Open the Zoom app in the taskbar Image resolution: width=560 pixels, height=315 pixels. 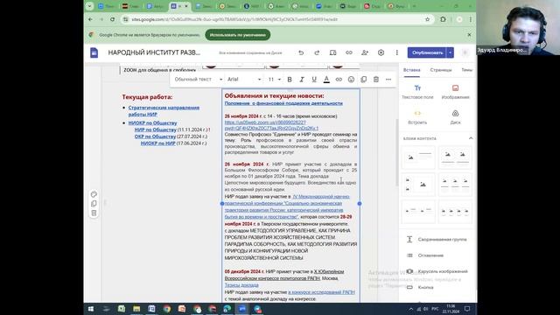pos(242,309)
